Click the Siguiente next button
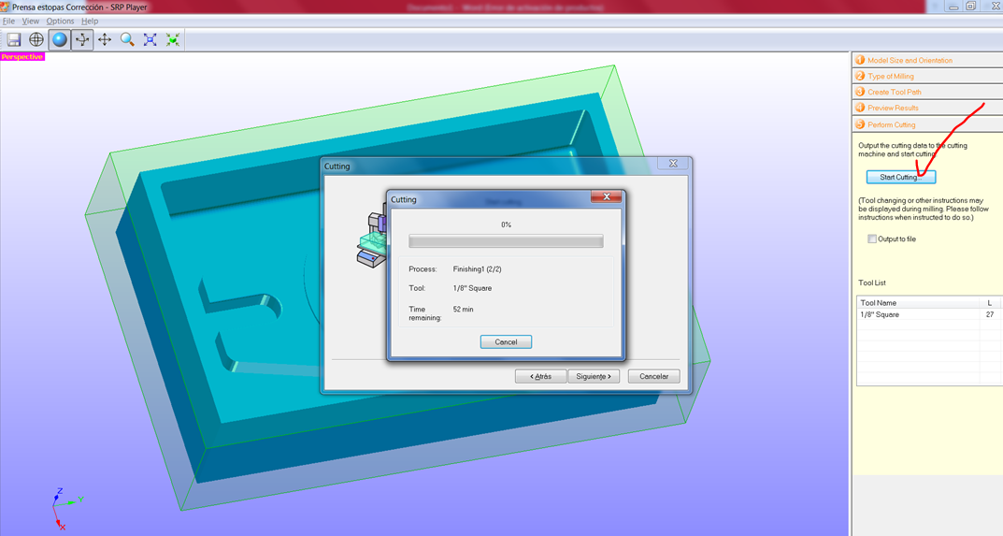The height and width of the screenshot is (536, 1003). (594, 377)
